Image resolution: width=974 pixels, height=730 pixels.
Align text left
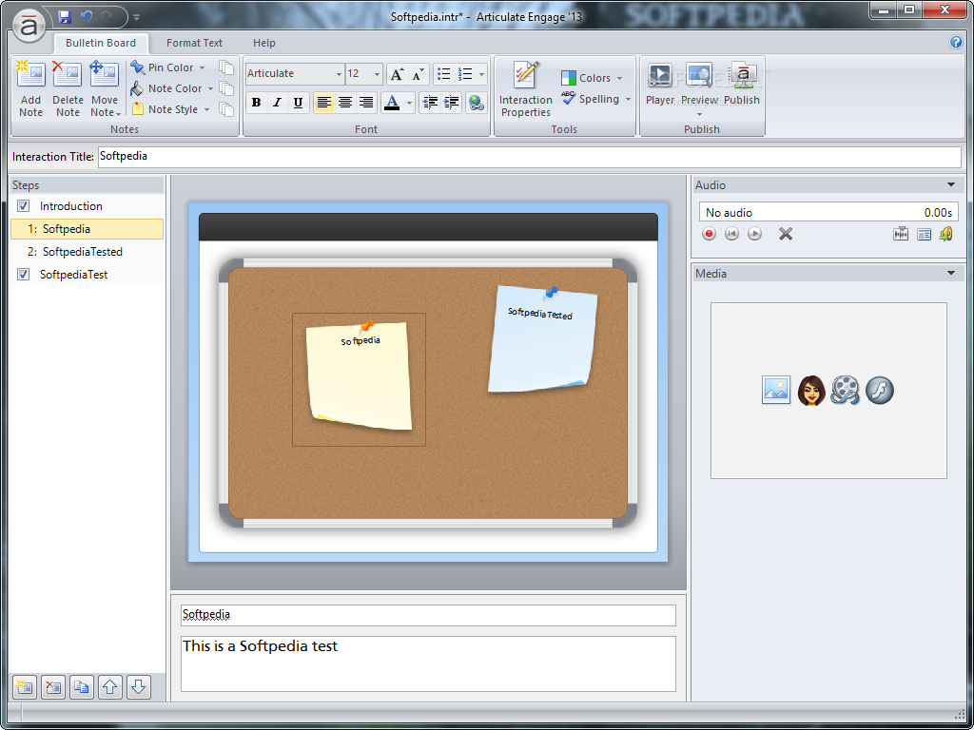click(323, 103)
